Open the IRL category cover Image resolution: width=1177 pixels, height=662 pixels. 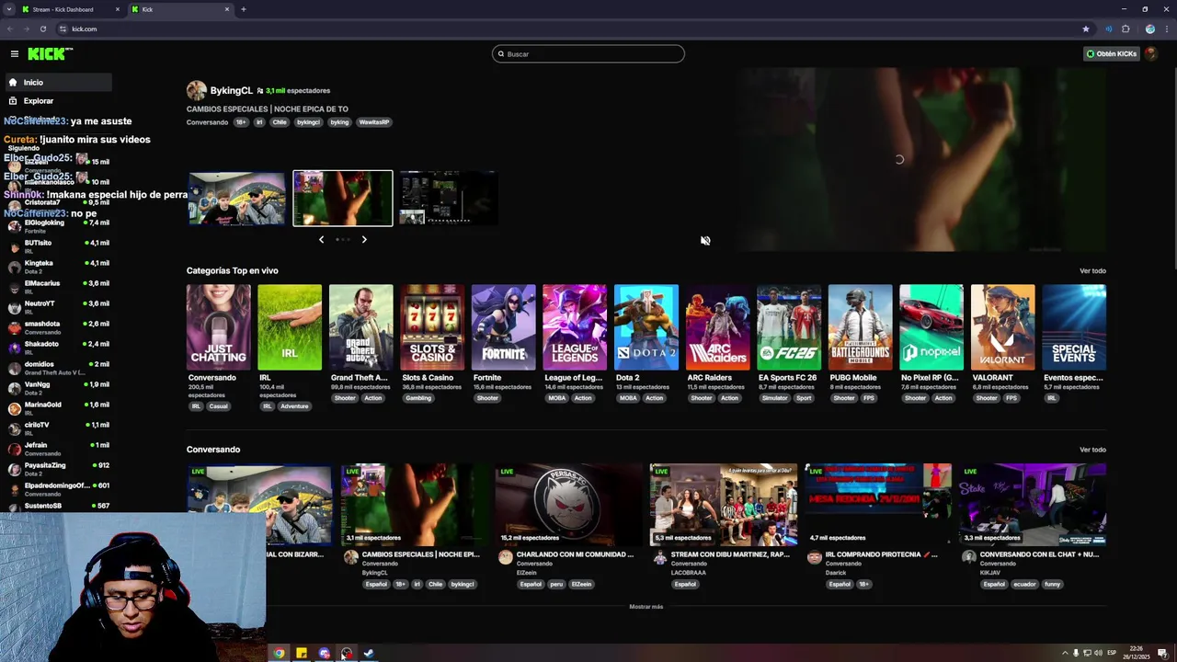click(290, 327)
